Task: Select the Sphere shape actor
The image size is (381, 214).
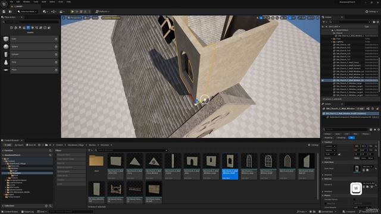Action: [x=30, y=46]
